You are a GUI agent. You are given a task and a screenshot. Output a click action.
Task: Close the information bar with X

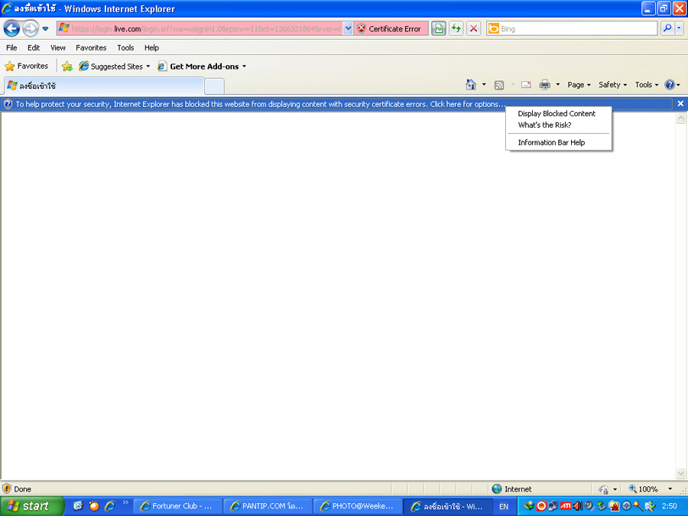click(680, 104)
